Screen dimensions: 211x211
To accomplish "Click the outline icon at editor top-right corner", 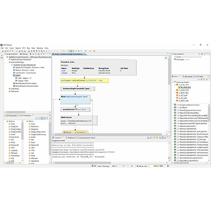I will (166, 58).
